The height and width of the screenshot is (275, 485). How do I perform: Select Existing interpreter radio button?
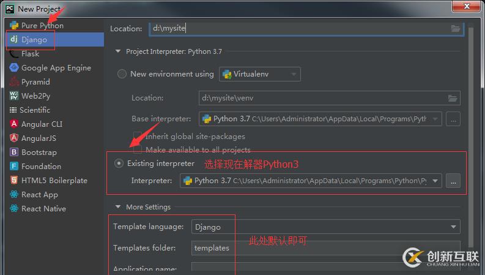click(x=119, y=163)
